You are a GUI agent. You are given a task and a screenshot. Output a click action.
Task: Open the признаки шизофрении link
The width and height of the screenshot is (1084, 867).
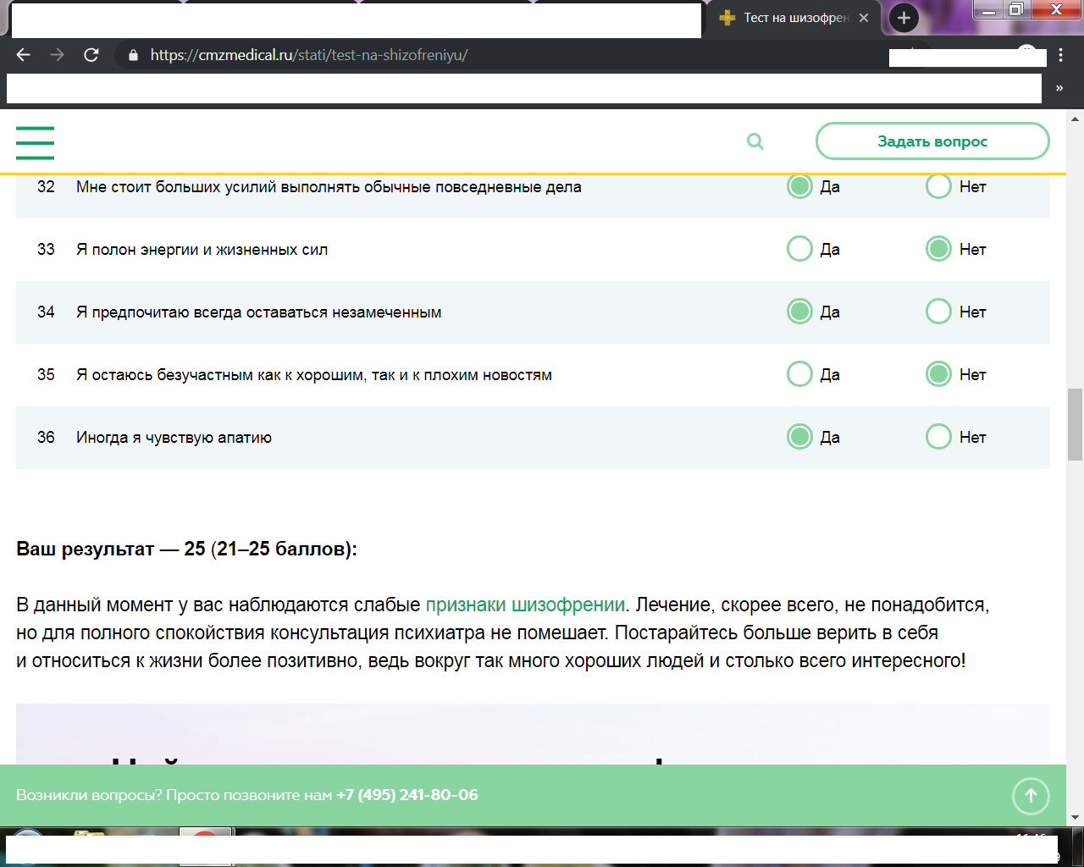click(525, 605)
